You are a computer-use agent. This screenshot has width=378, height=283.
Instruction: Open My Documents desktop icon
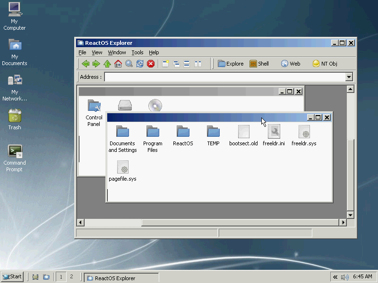click(x=15, y=52)
